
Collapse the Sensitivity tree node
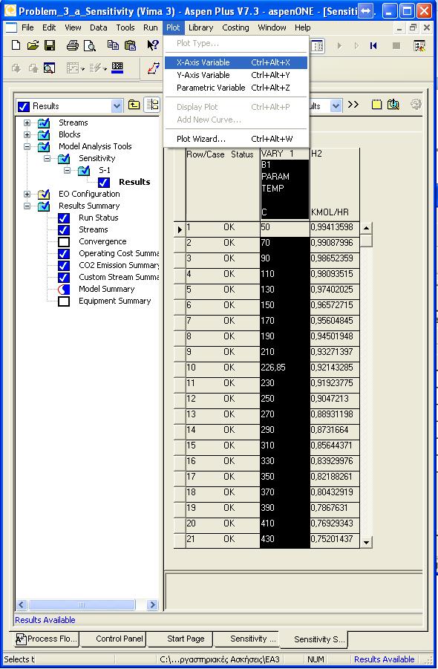(47, 159)
